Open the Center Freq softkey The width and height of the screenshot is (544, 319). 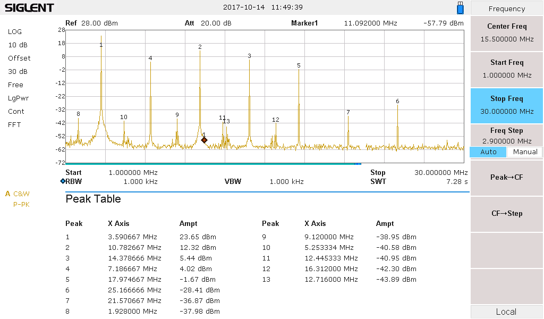tap(507, 33)
